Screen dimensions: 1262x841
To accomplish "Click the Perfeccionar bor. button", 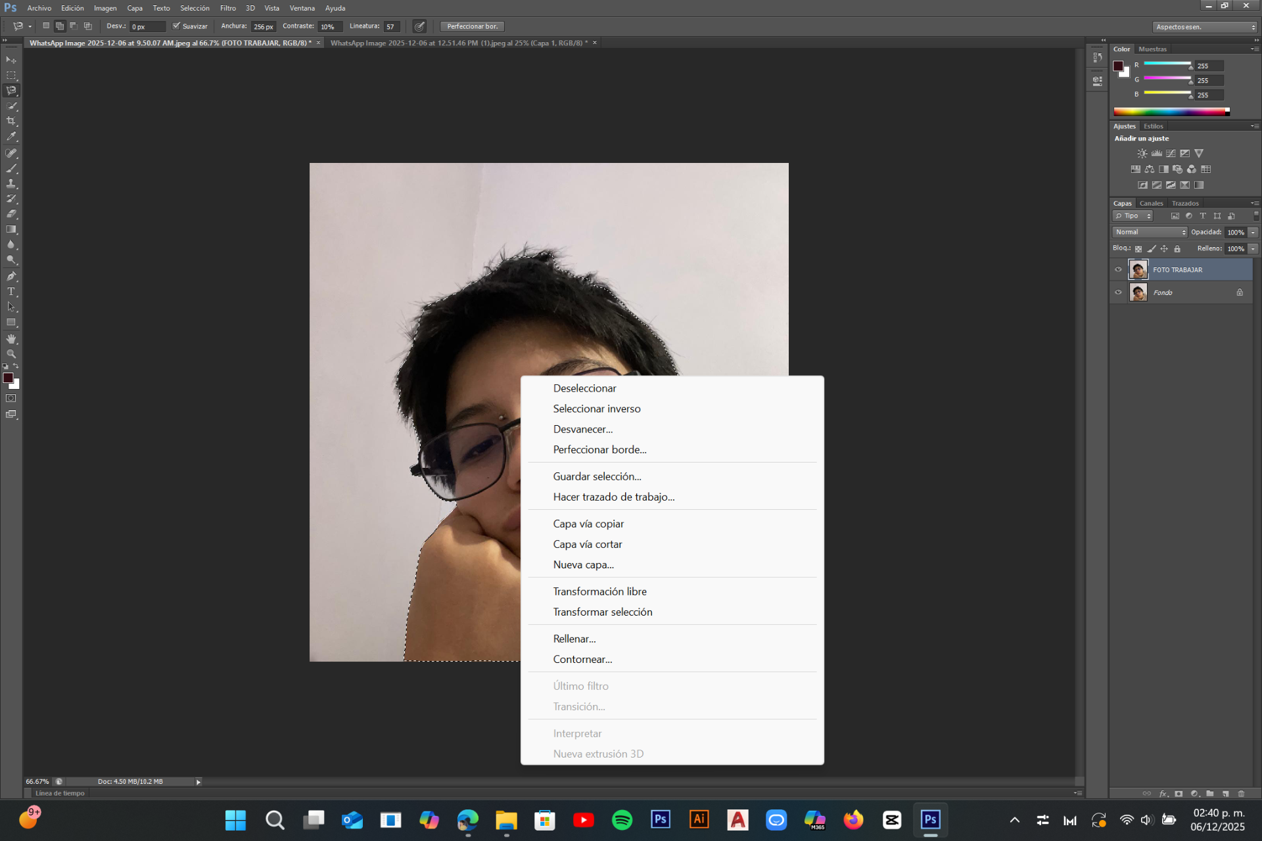I will tap(472, 26).
